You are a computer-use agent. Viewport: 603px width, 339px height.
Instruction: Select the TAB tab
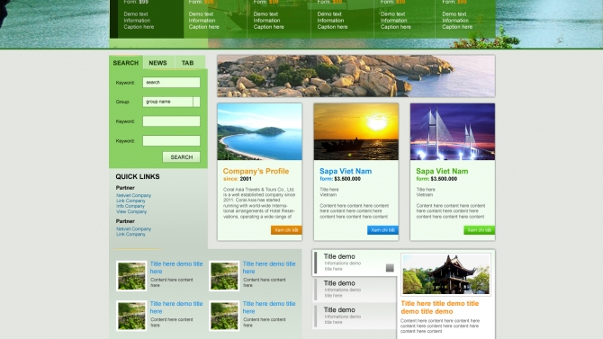coord(188,63)
